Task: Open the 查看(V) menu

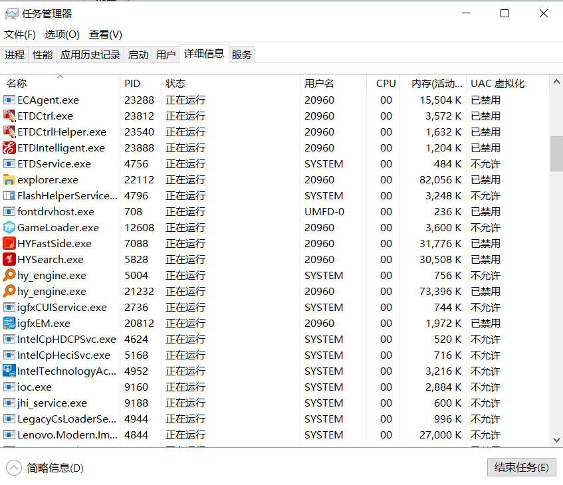Action: (106, 35)
